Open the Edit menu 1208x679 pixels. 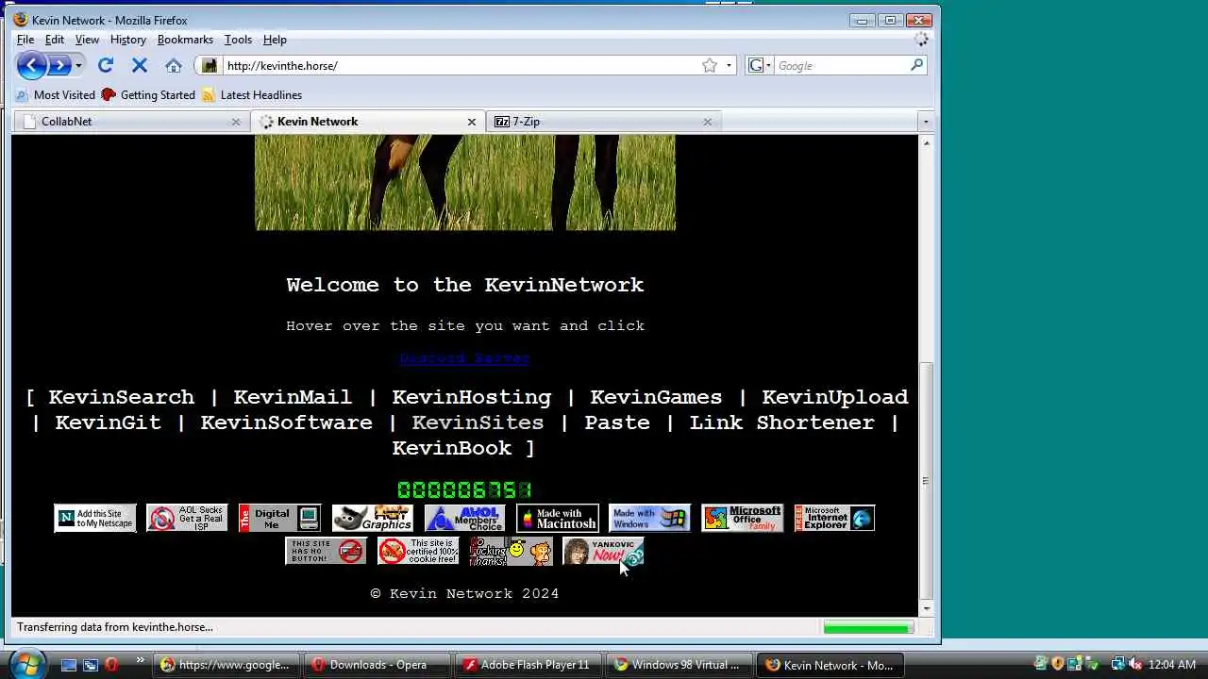click(55, 40)
